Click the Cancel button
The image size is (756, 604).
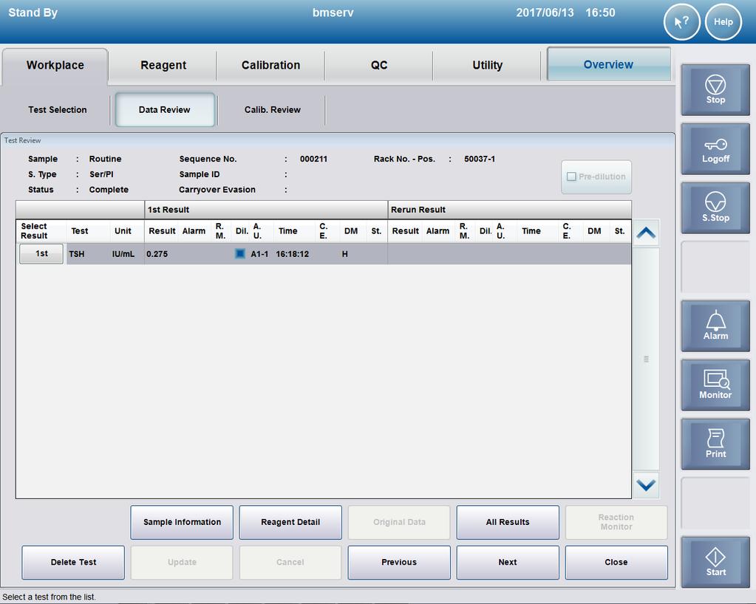point(290,562)
